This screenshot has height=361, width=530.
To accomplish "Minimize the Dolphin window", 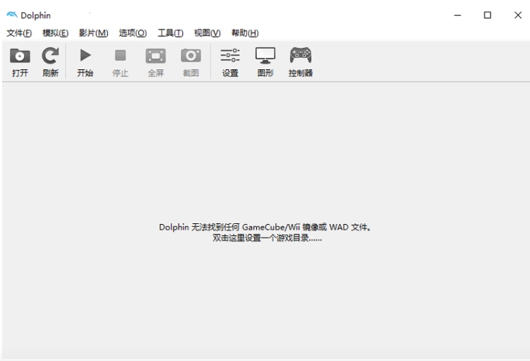I will click(457, 16).
